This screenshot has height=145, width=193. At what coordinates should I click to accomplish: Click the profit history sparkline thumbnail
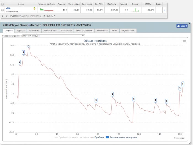tap(46, 10)
